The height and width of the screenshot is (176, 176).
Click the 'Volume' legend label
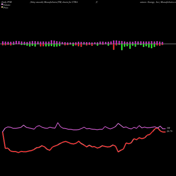pos(7,5)
